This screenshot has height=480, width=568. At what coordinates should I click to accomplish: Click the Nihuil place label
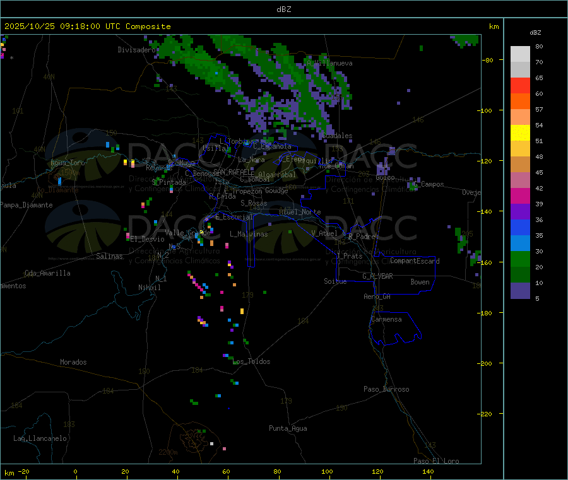(x=149, y=288)
